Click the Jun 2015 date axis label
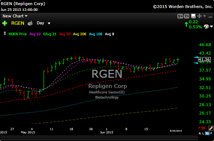The width and height of the screenshot is (214, 141). (x=106, y=132)
